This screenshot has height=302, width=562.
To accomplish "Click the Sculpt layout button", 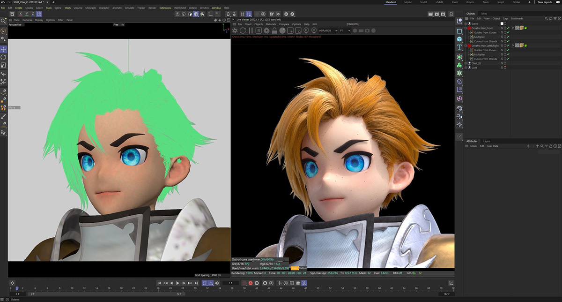I will coord(423,2).
